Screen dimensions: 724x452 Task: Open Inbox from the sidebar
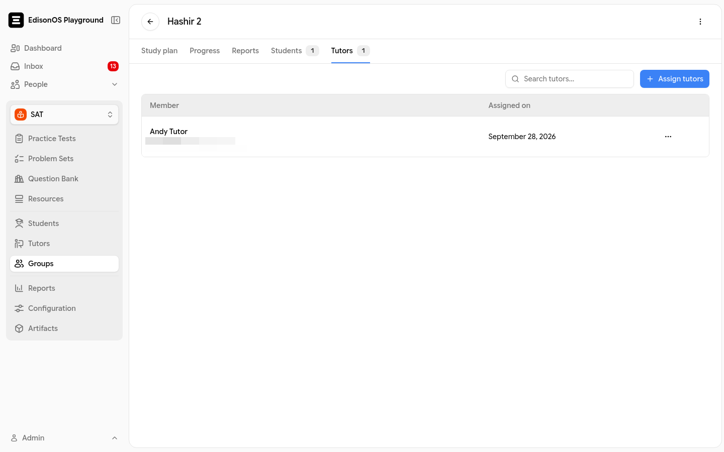(x=64, y=66)
